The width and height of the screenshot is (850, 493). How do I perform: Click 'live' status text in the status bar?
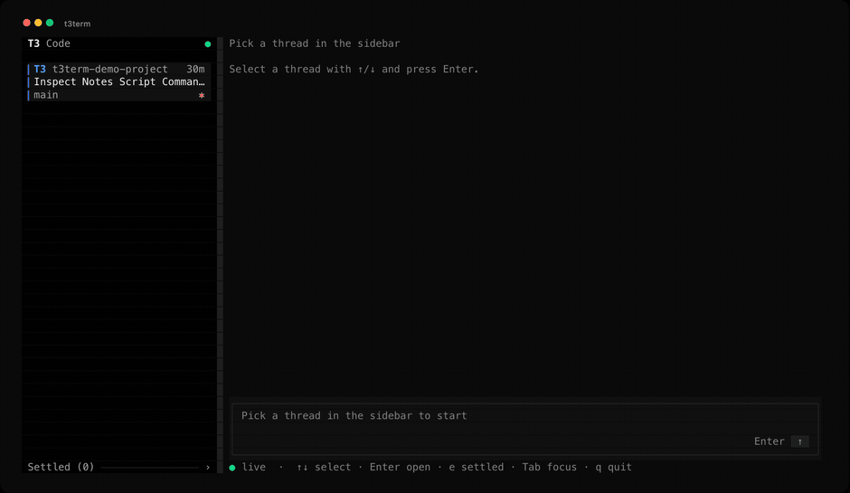(x=254, y=467)
